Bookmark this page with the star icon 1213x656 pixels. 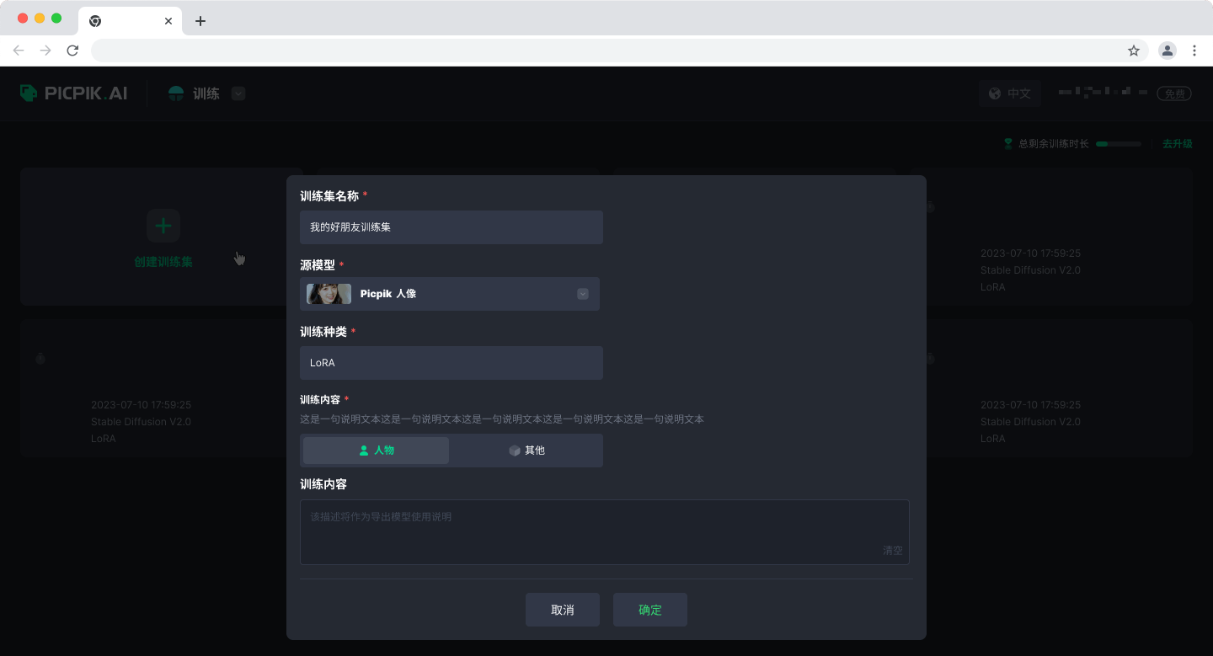pyautogui.click(x=1134, y=51)
